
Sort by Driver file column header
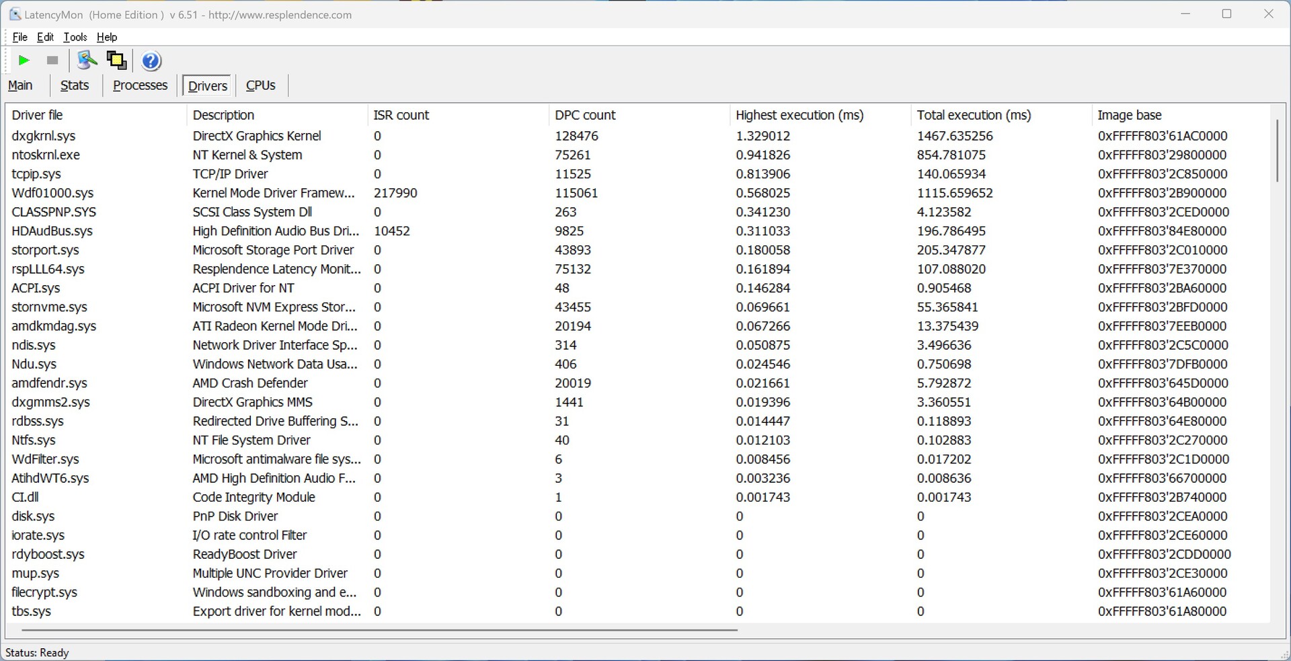(x=95, y=115)
